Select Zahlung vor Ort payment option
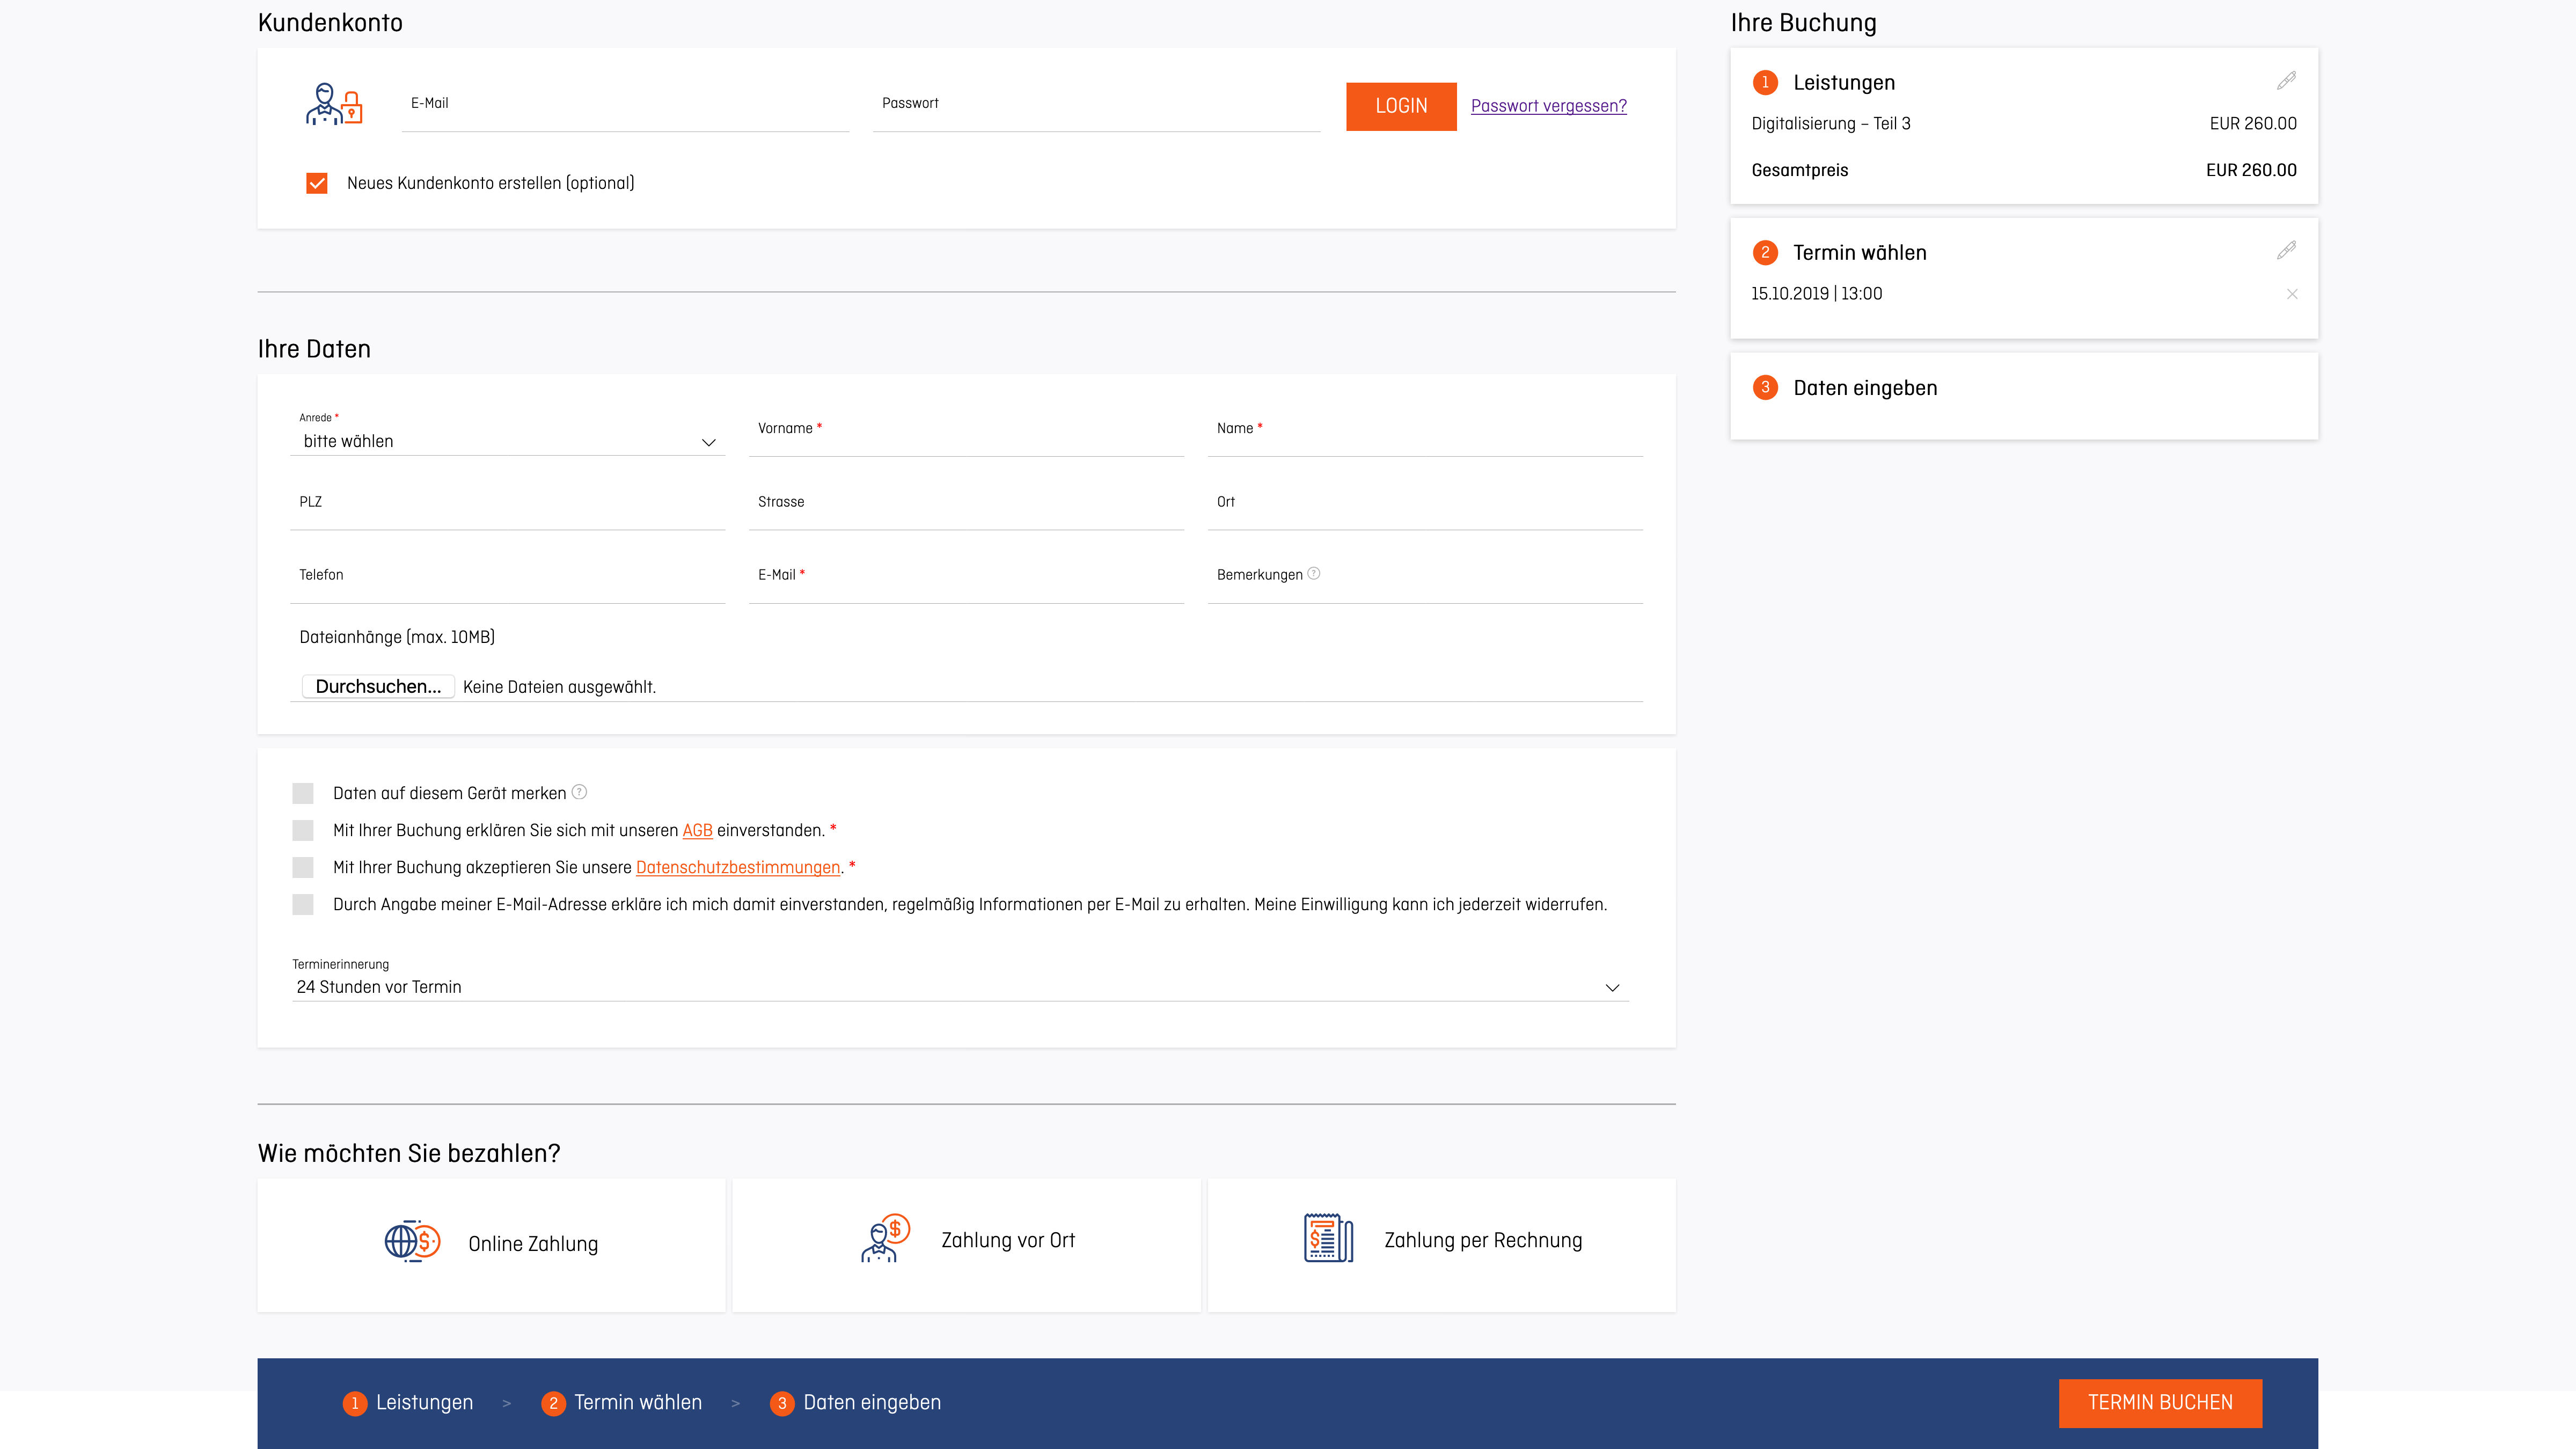This screenshot has height=1449, width=2576. click(966, 1244)
